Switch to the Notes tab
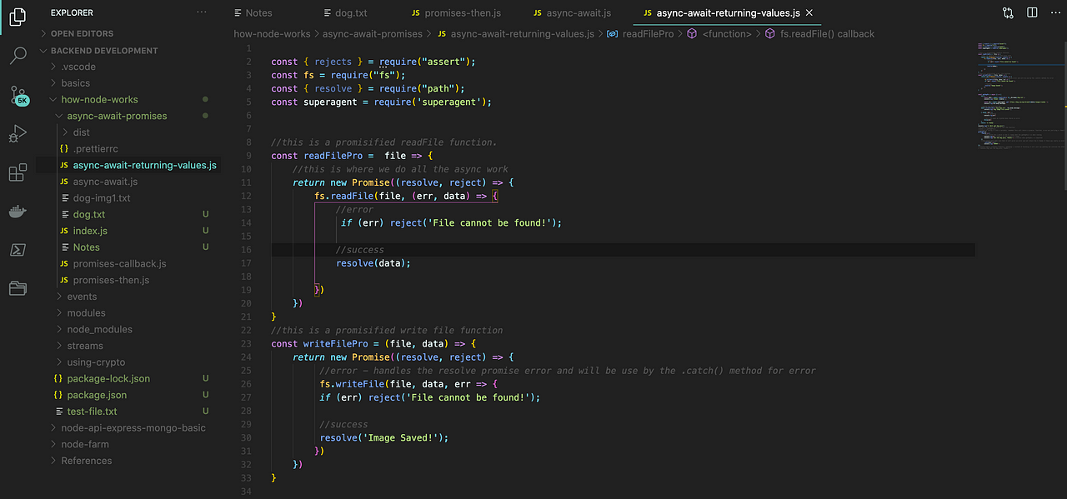The width and height of the screenshot is (1067, 499). 253,13
